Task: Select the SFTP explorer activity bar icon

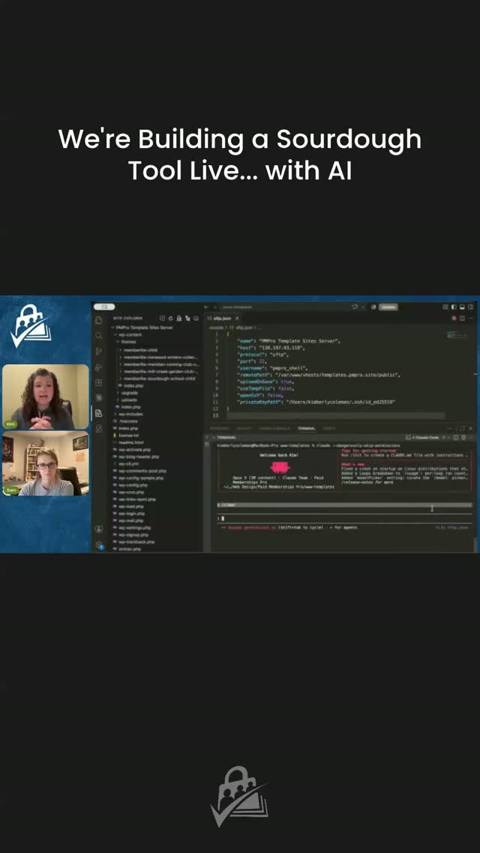Action: point(98,413)
